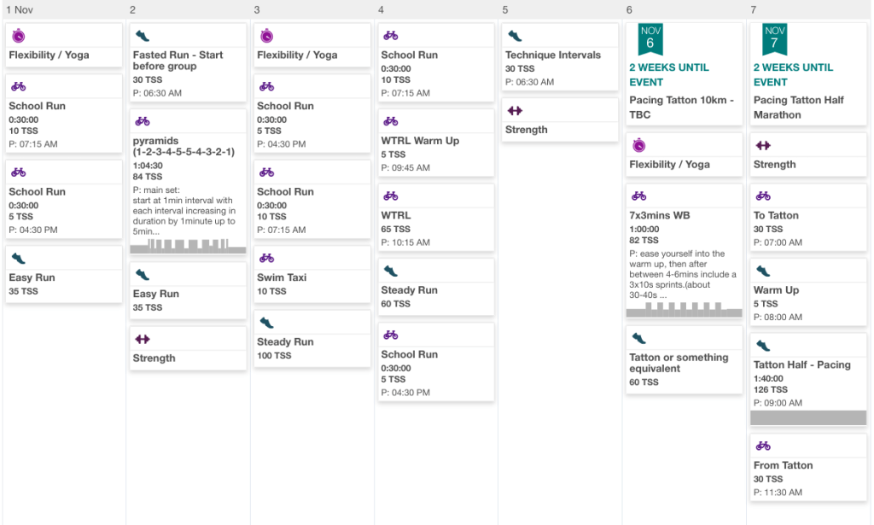Open the Tatton or something equivalent workout
The image size is (874, 525).
[682, 363]
